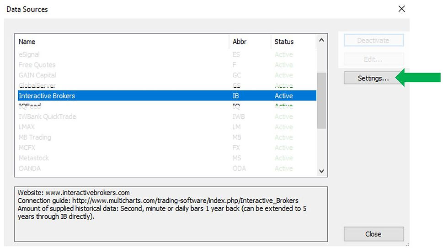Sort by the Name column header

pos(123,42)
